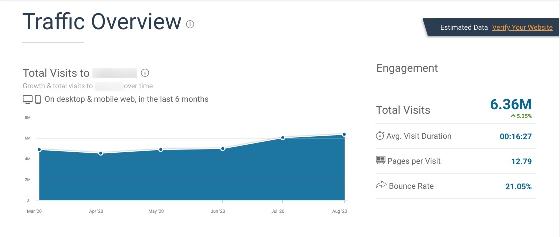Click the Estimated Data label
Image resolution: width=560 pixels, height=237 pixels.
click(x=464, y=27)
